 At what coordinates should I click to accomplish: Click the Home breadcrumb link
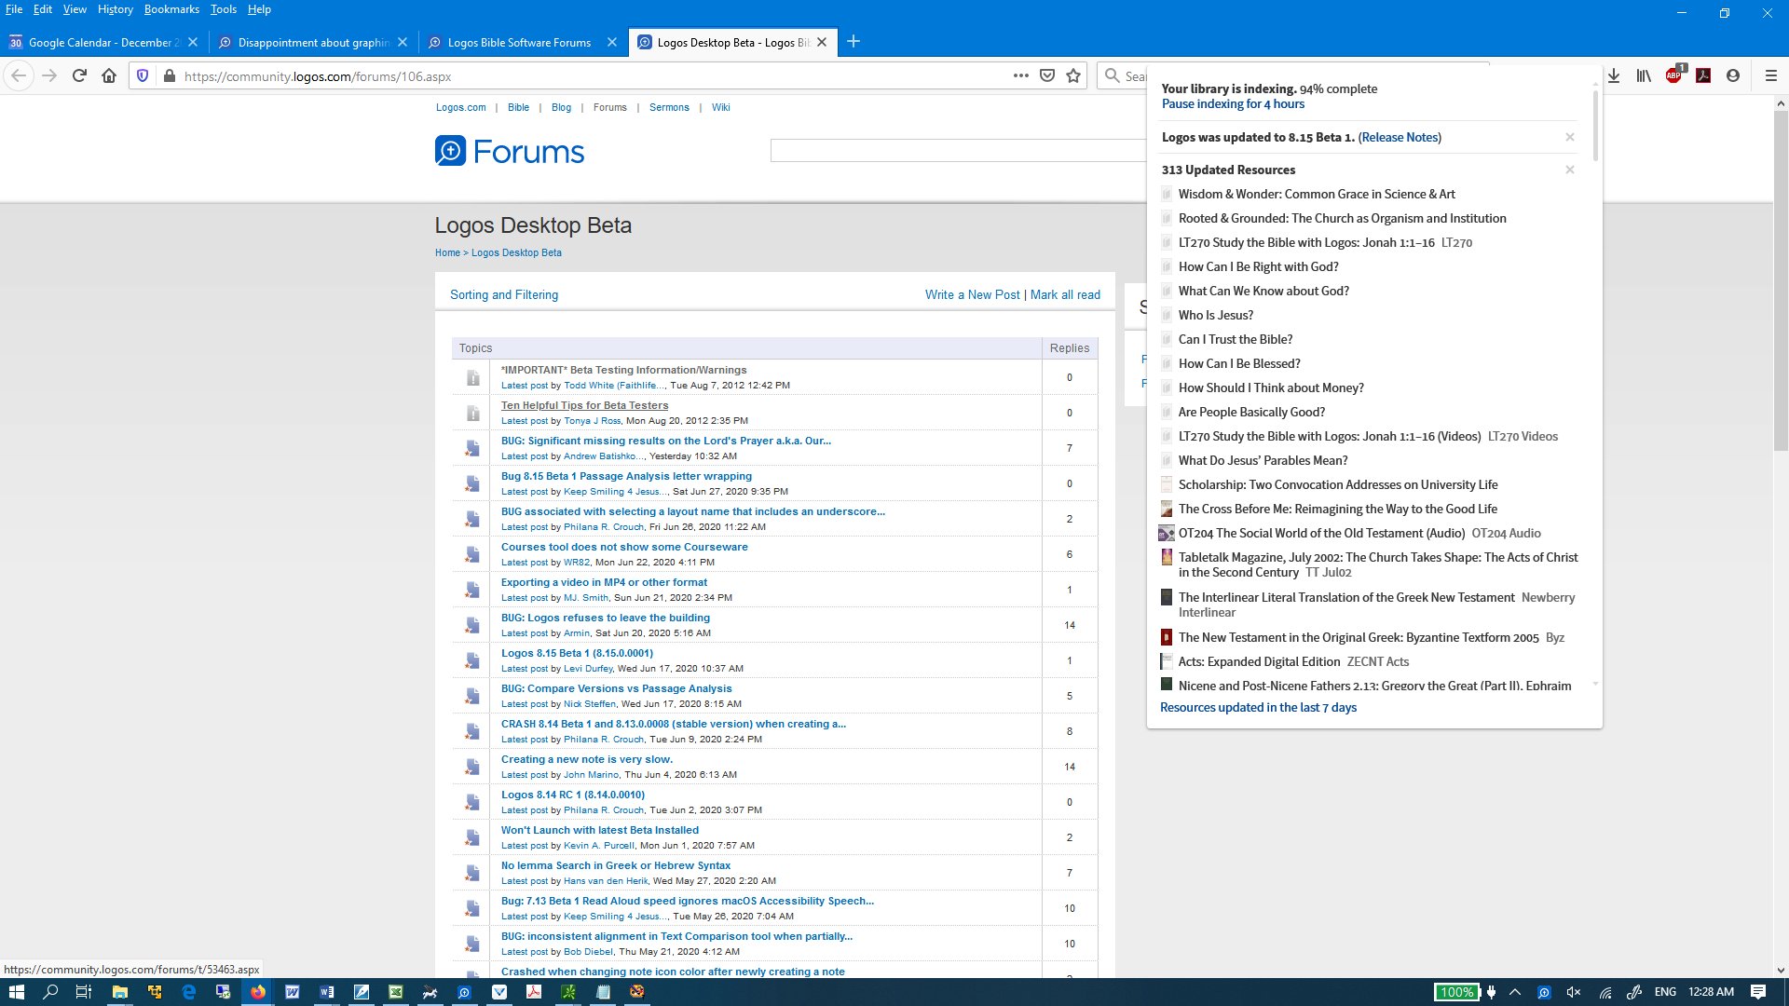click(x=447, y=252)
